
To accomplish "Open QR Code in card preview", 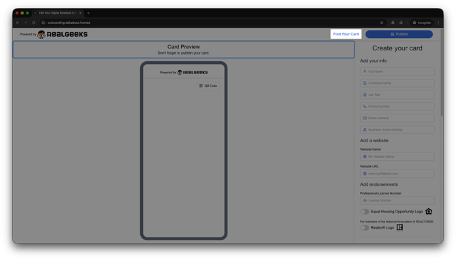I will tap(208, 86).
